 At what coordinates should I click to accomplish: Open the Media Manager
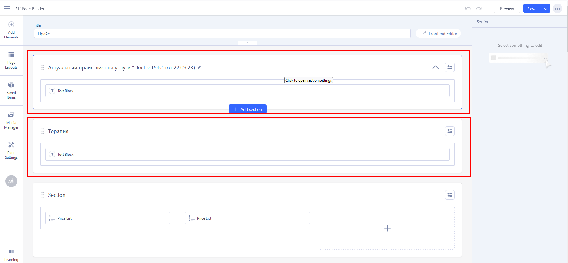point(11,121)
